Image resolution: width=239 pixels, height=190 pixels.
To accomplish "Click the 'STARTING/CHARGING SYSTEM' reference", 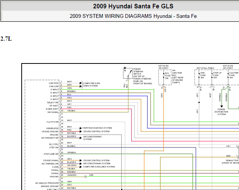I will (97, 128).
